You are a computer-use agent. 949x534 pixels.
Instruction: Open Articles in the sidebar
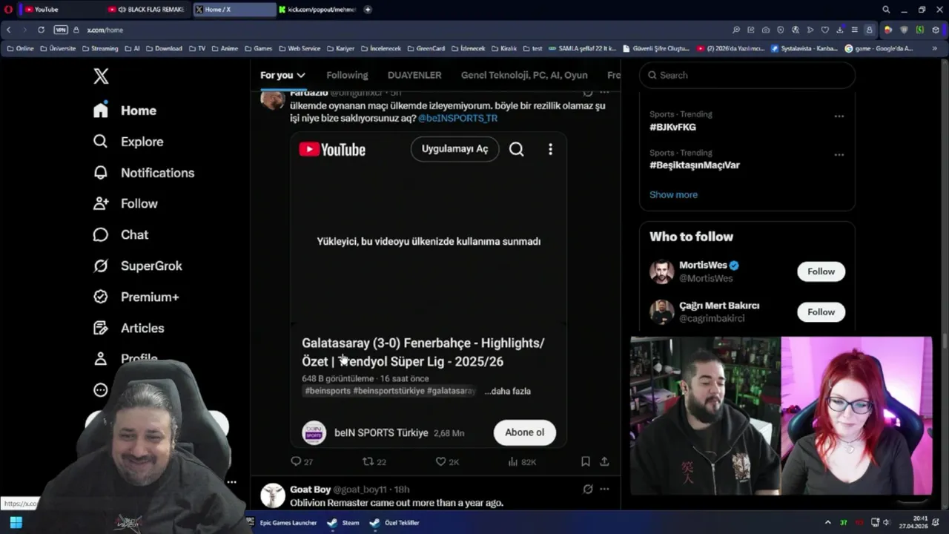click(x=128, y=328)
